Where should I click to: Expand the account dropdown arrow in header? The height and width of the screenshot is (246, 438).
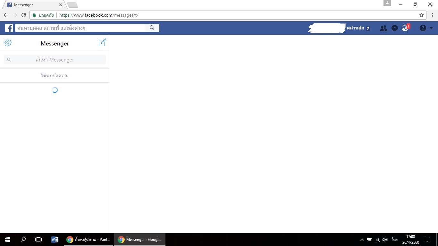point(431,28)
